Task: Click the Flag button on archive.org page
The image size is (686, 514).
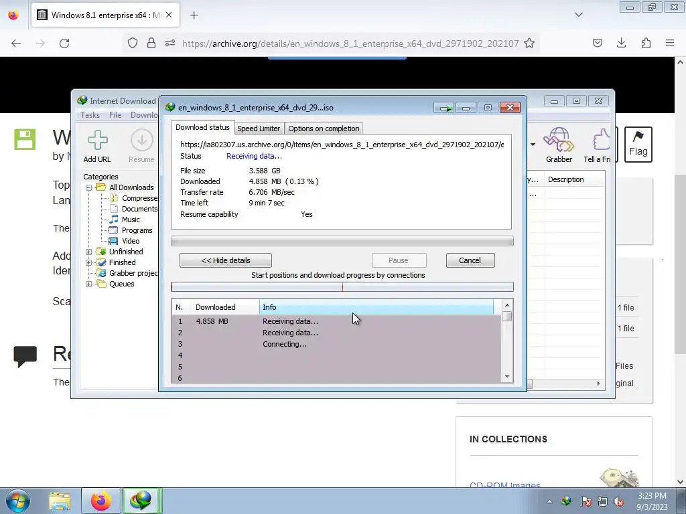Action: tap(638, 145)
